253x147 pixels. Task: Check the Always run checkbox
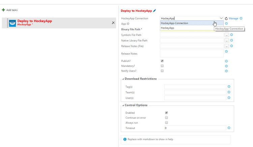click(166, 123)
